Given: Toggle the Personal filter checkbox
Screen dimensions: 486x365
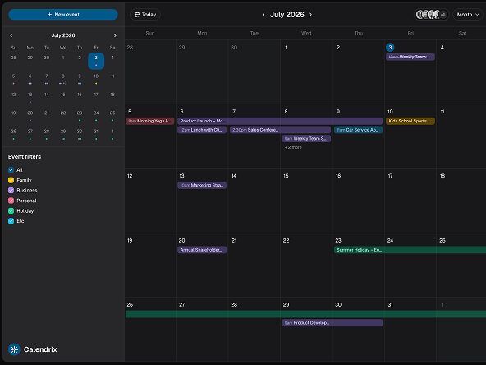Looking at the screenshot, I should click(11, 201).
